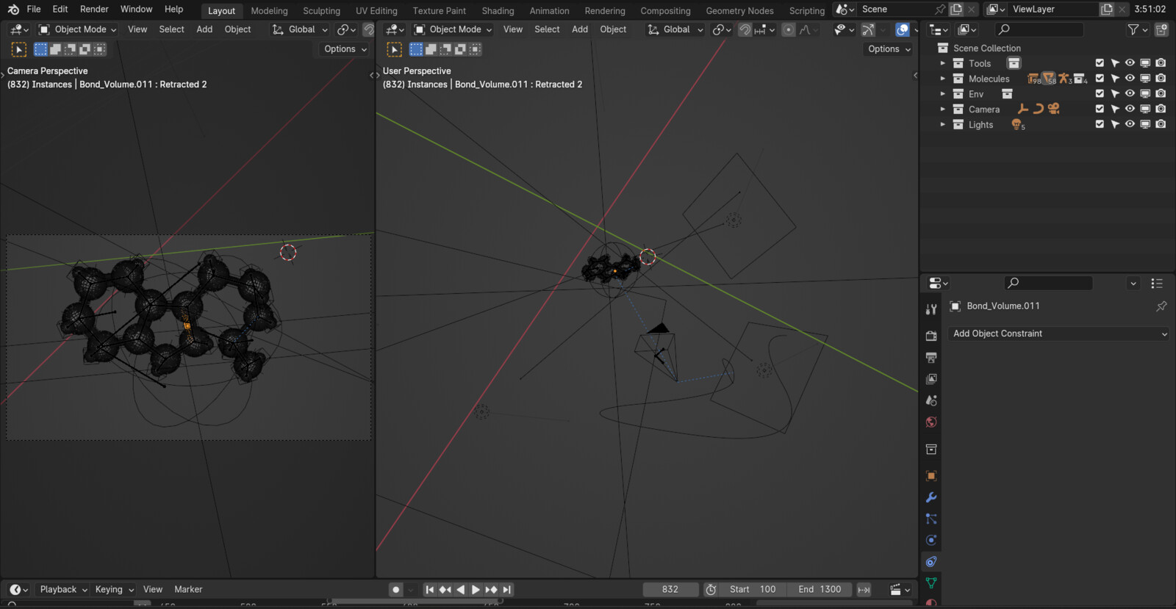
Task: Expand the Molecules collection
Action: click(943, 79)
